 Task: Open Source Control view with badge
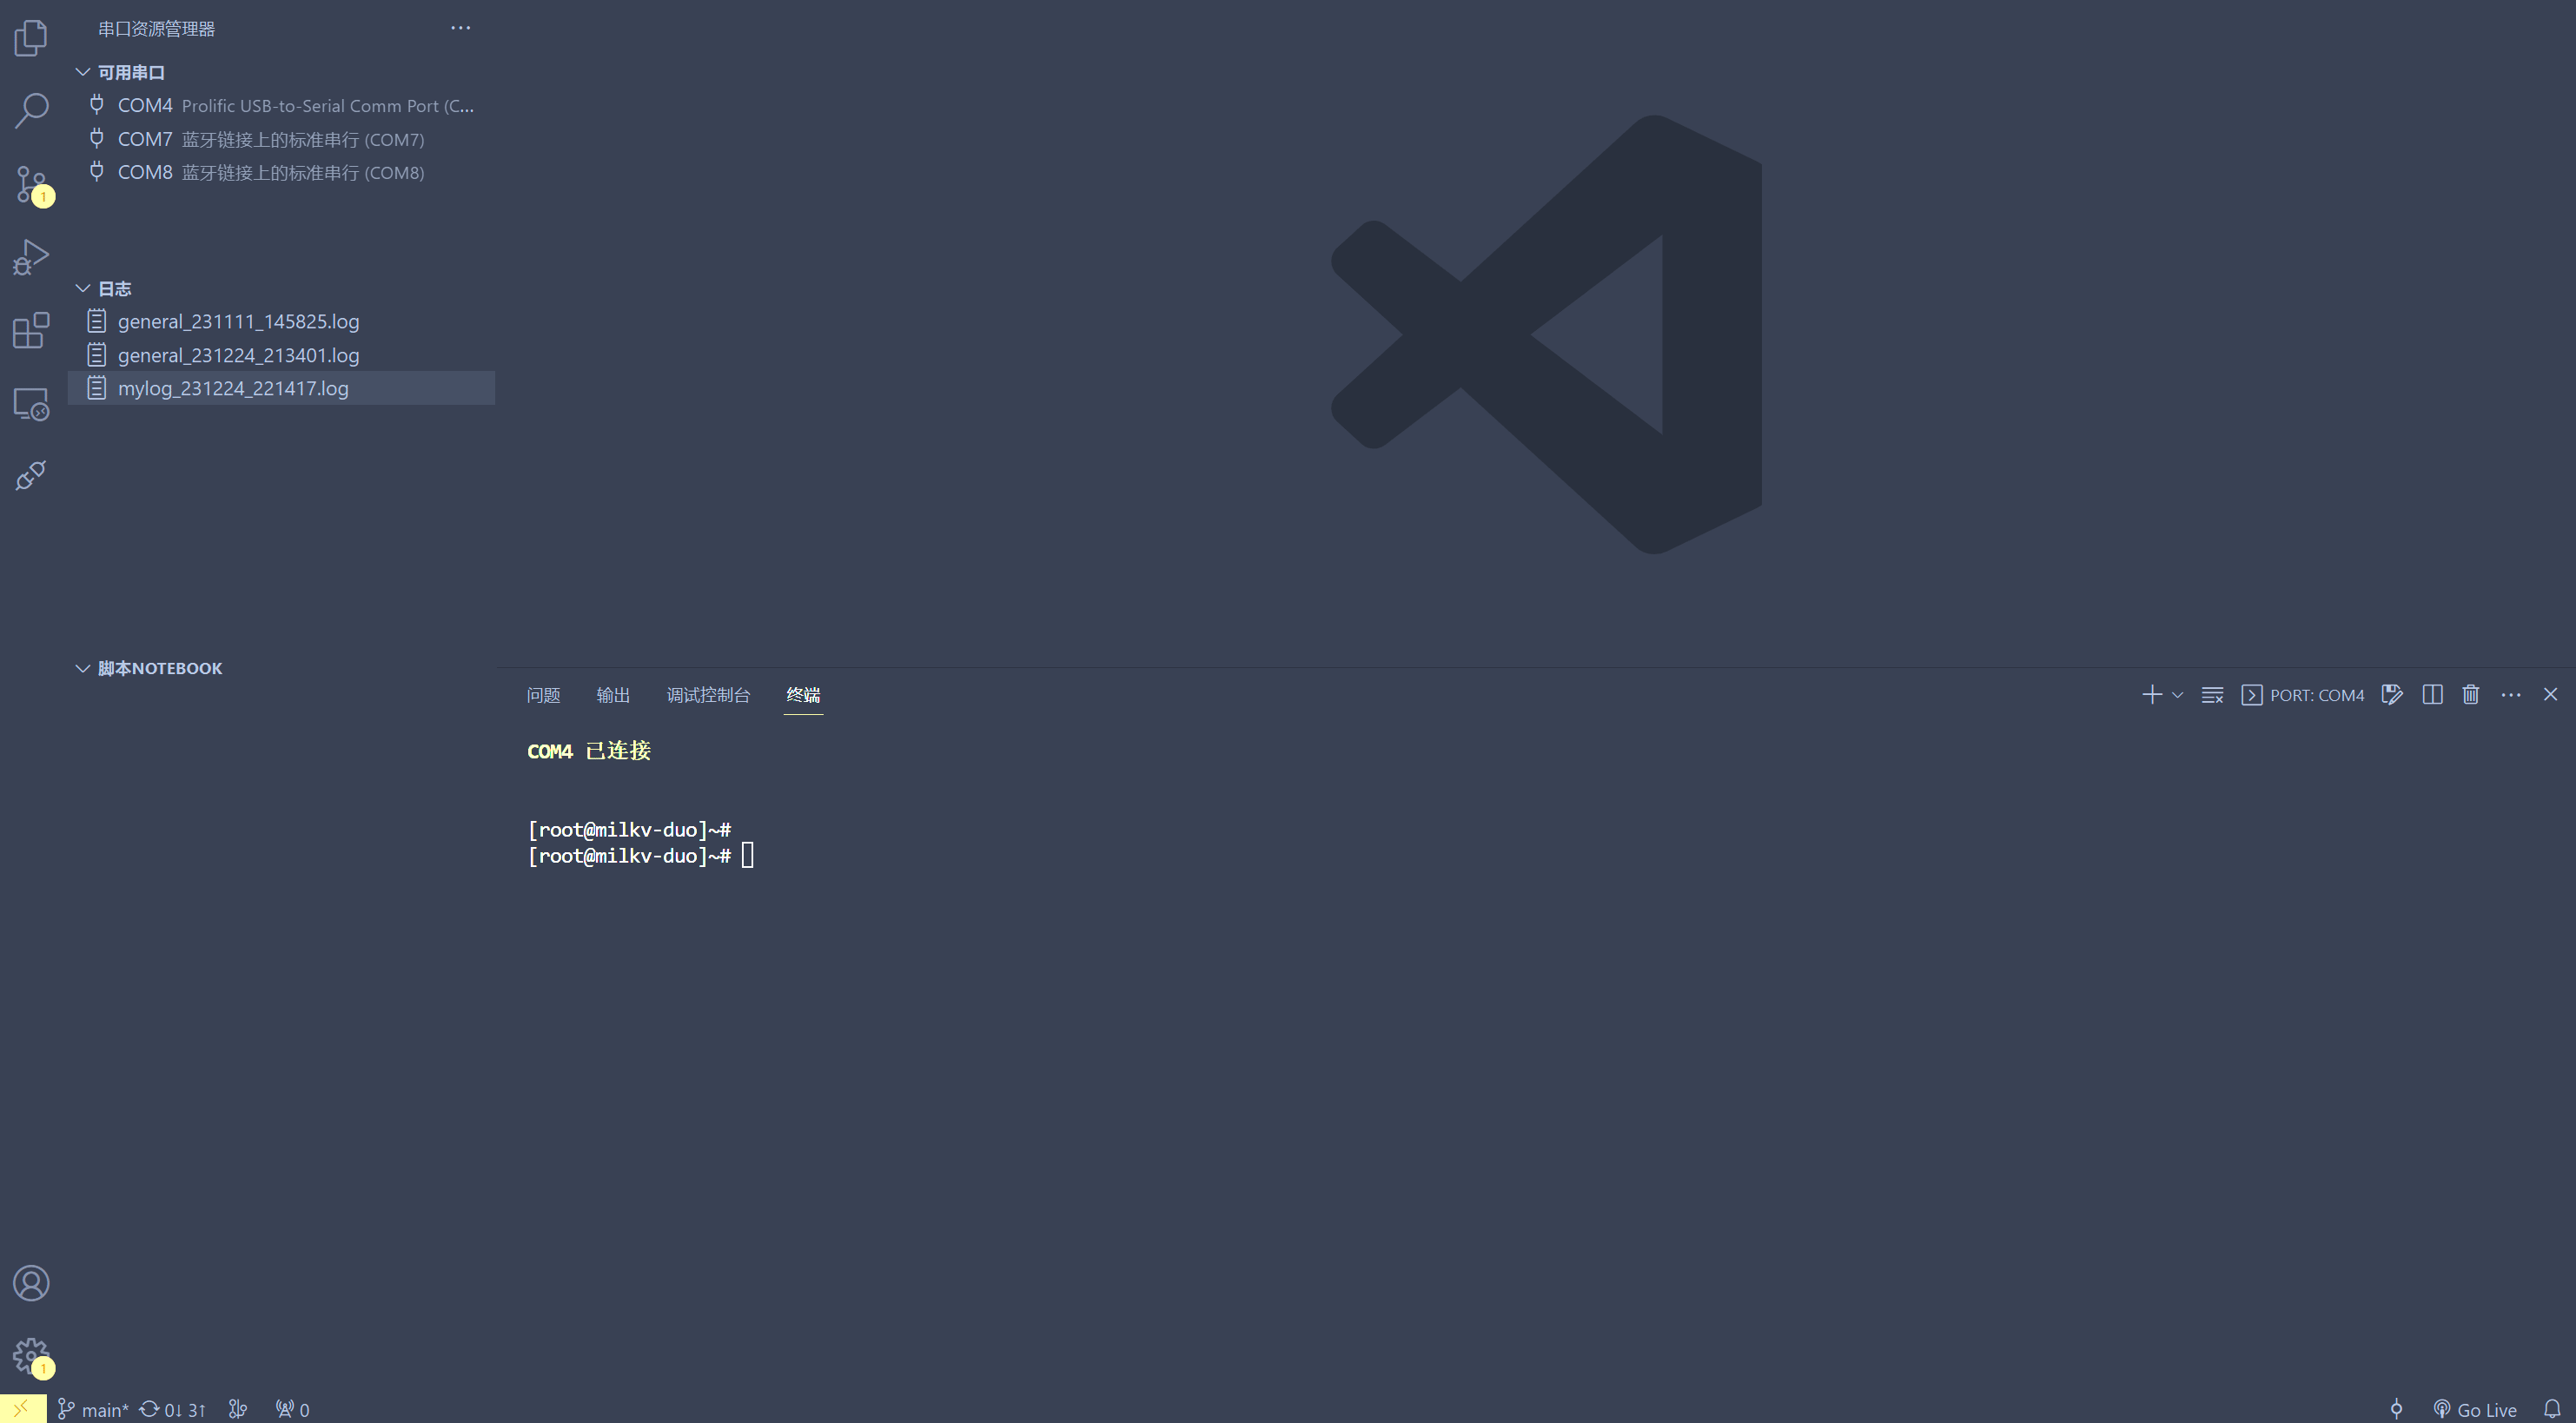[31, 185]
